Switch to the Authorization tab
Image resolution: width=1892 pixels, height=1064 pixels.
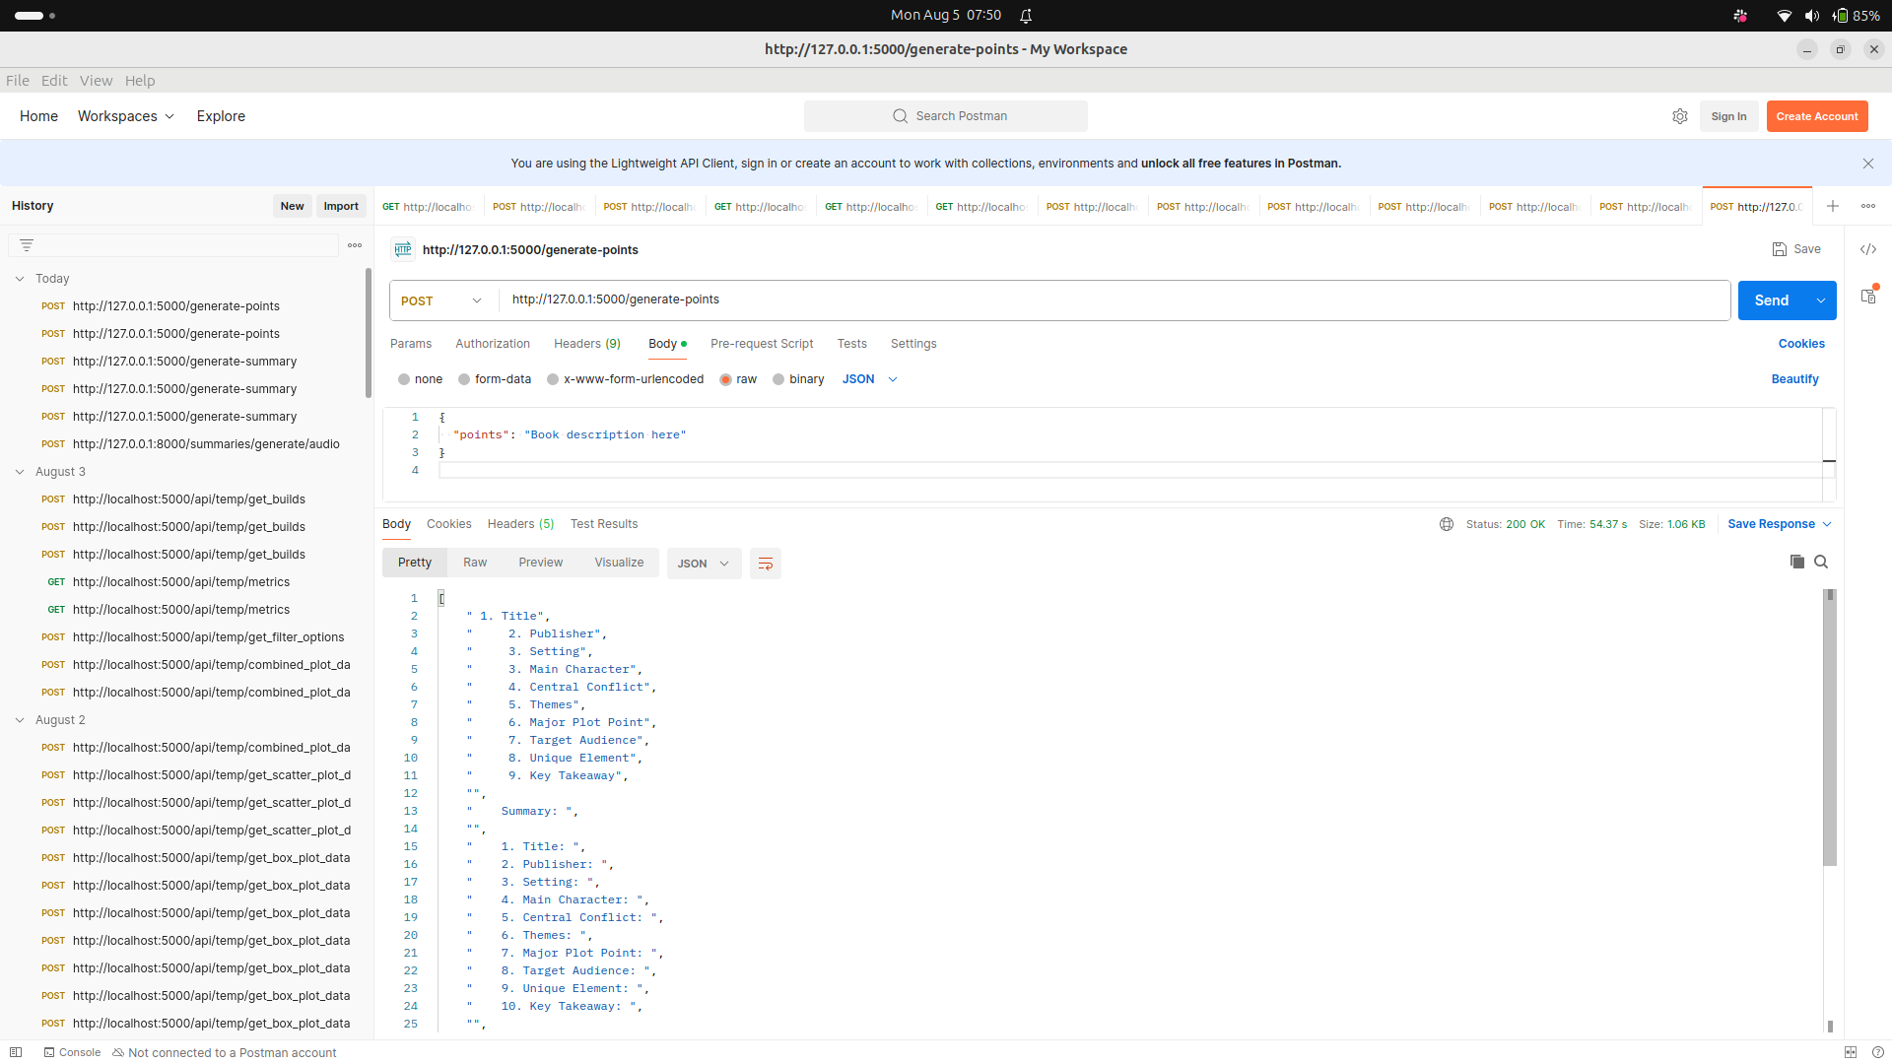tap(493, 344)
